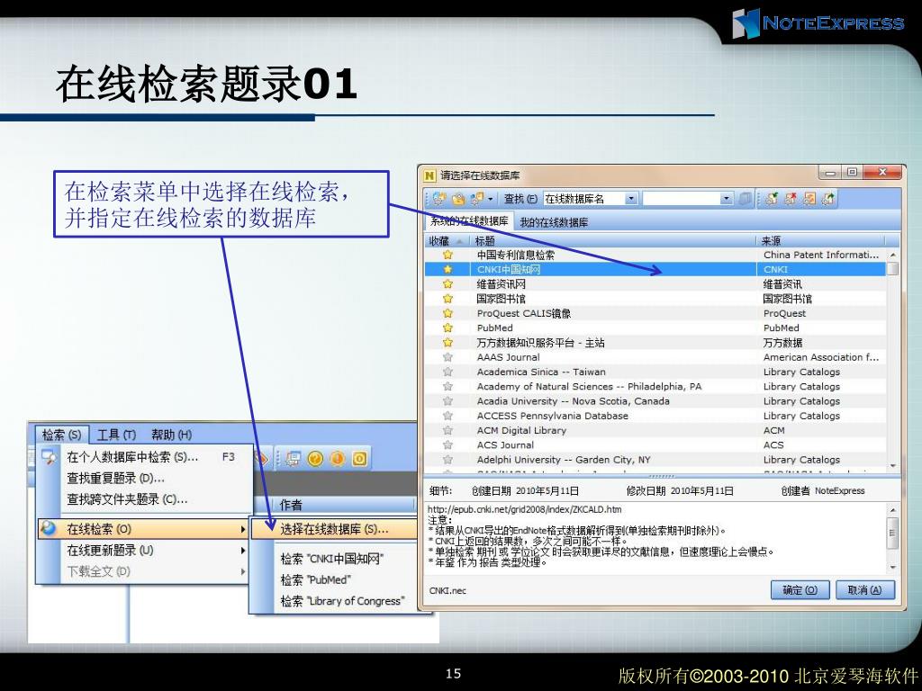The image size is (922, 691).
Task: Click the first gear-folder icon in dialog toolbar
Action: [438, 199]
